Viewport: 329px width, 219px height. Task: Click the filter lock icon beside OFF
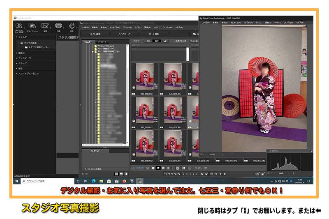165,41
